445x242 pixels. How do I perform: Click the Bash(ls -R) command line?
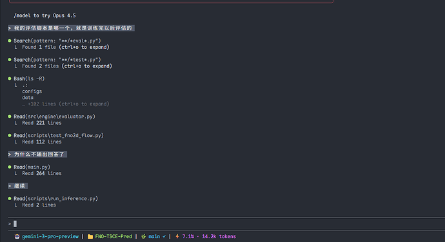pos(29,79)
